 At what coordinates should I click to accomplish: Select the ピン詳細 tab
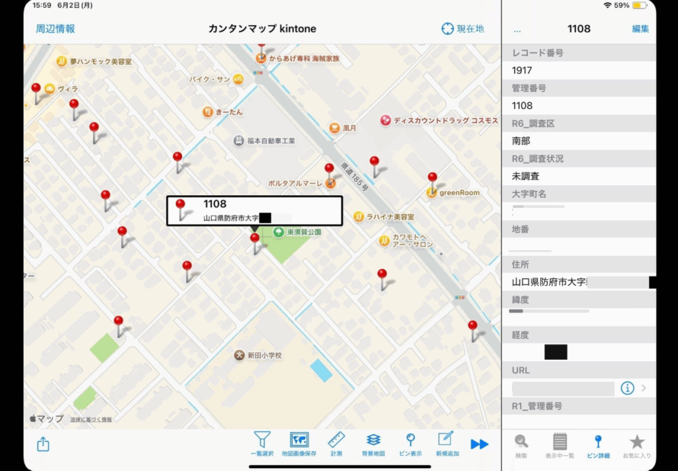(598, 446)
